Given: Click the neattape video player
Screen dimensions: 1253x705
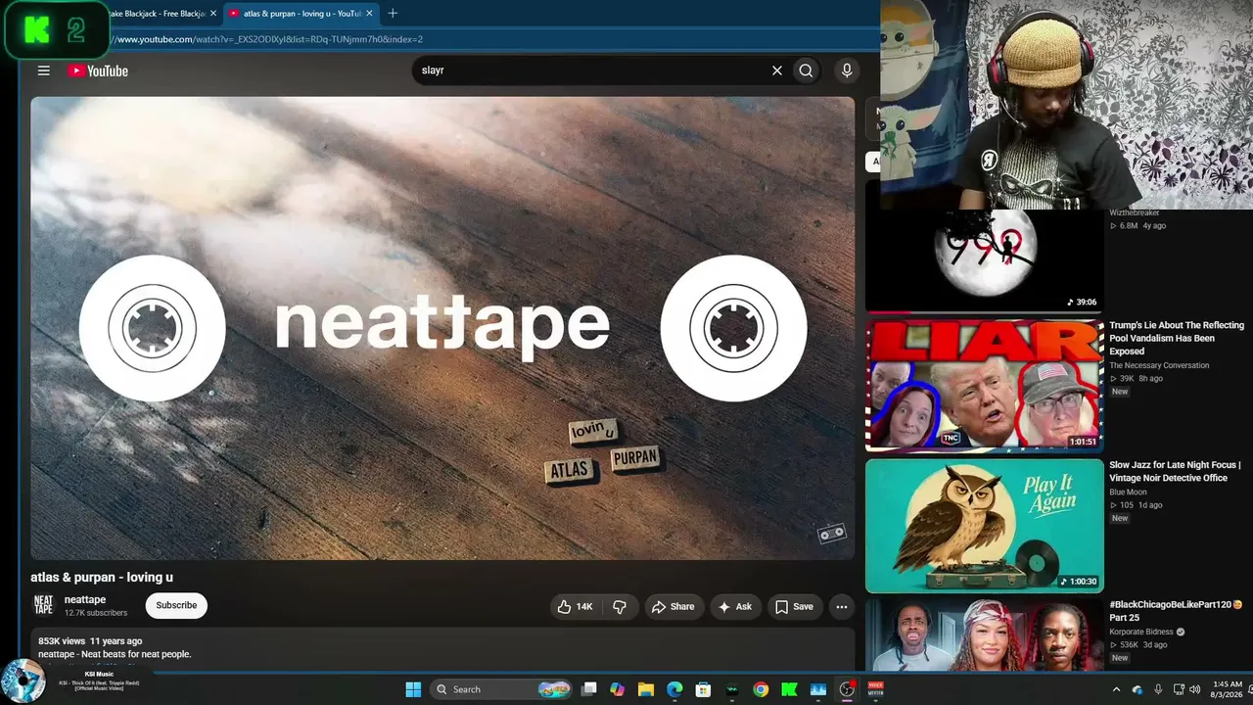Looking at the screenshot, I should [x=442, y=328].
